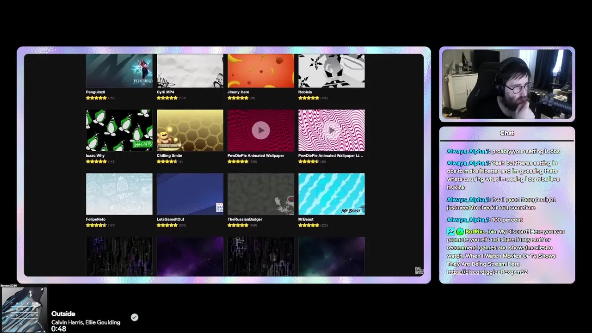Open the Calvin Harris Motion album art
This screenshot has width=592, height=333.
[24, 310]
